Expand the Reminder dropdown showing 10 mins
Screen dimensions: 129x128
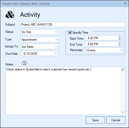[x=104, y=50]
